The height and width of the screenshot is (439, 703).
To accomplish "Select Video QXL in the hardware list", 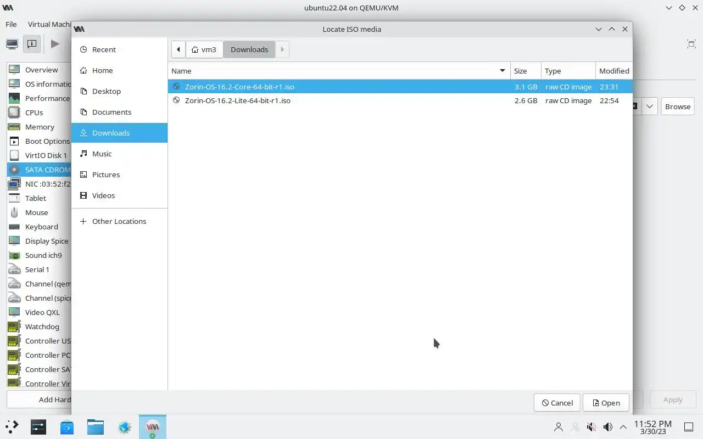I will pyautogui.click(x=39, y=312).
